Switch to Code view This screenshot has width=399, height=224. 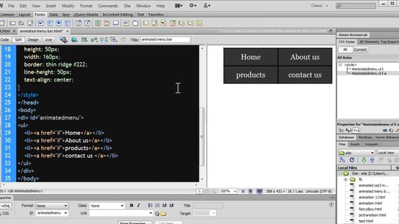pyautogui.click(x=4, y=40)
